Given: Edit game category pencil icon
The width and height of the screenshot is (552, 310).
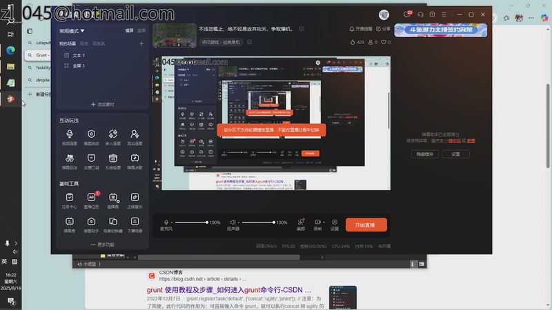Looking at the screenshot, I should coord(249,42).
